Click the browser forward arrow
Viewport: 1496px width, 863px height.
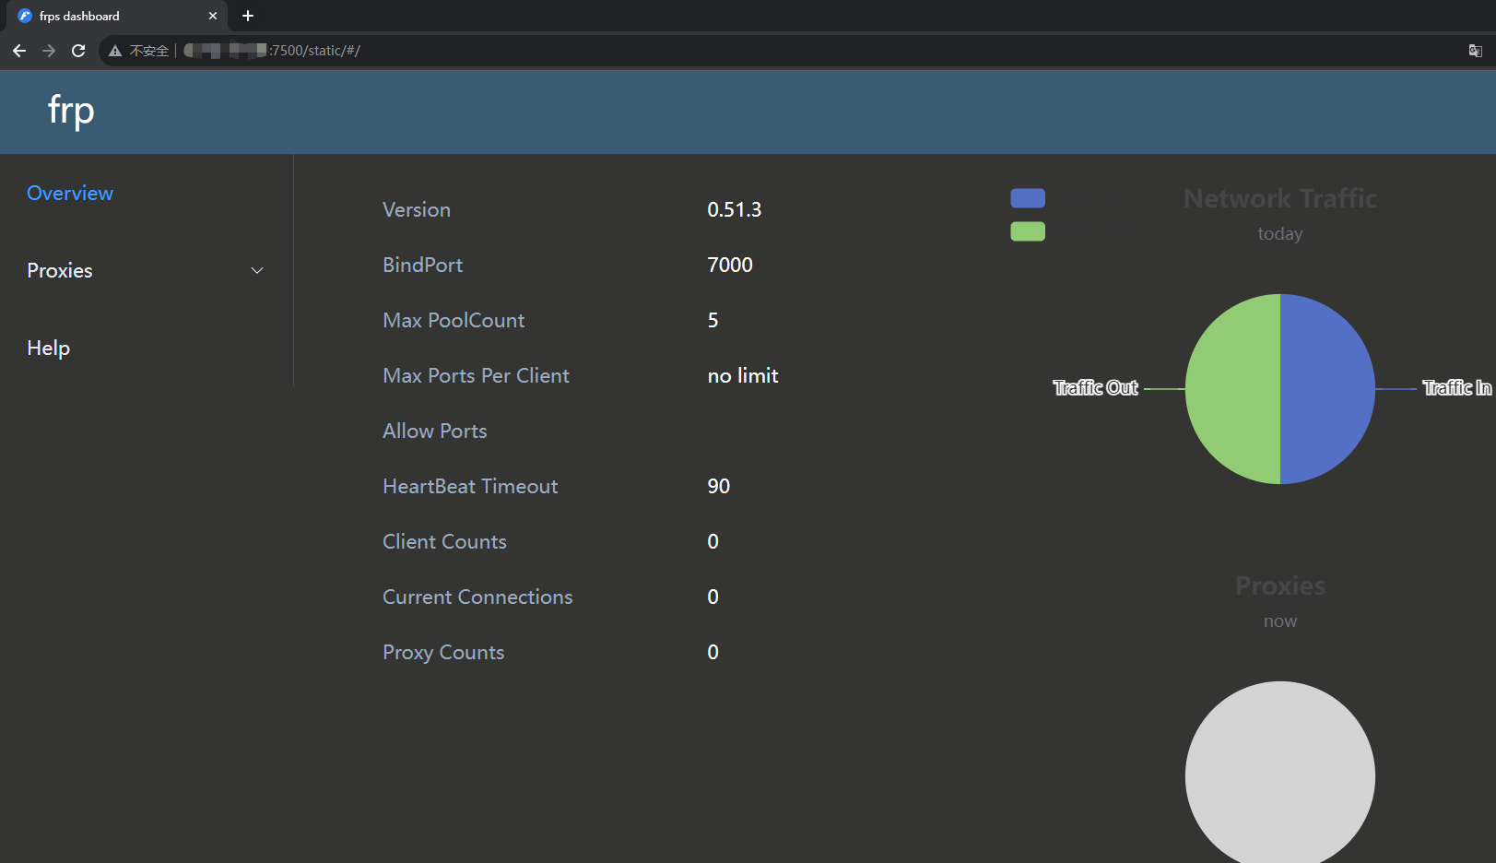pyautogui.click(x=49, y=51)
